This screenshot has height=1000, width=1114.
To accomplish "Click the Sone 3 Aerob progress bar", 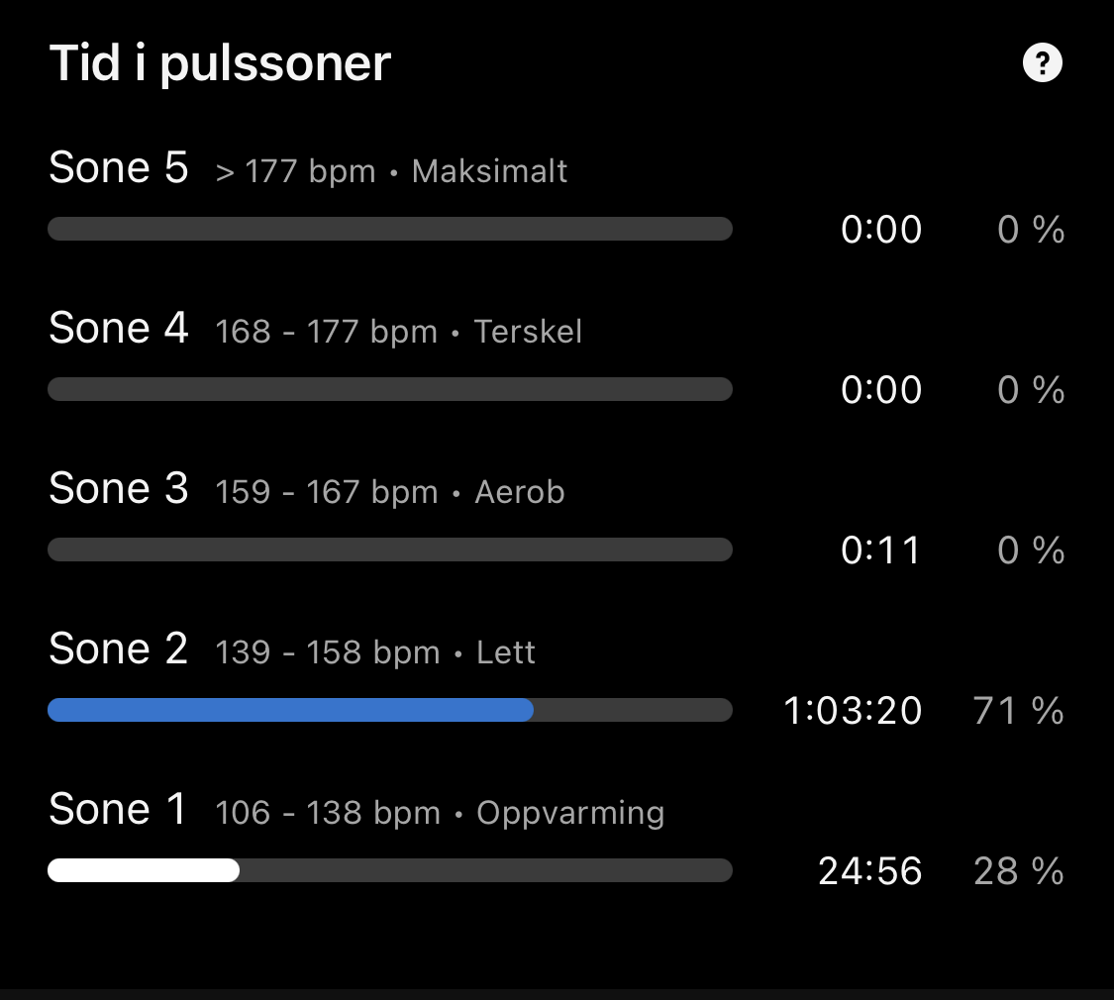I will pos(390,550).
